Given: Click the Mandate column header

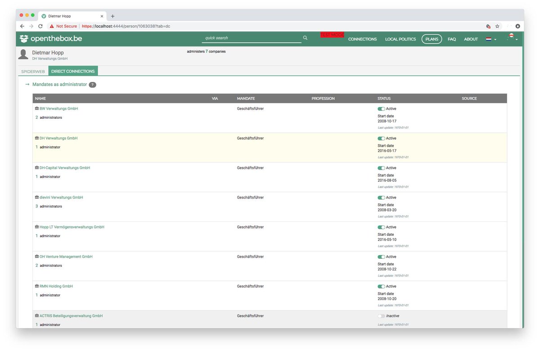Looking at the screenshot, I should [x=246, y=99].
